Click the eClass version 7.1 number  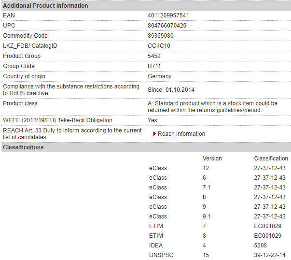click(x=207, y=188)
